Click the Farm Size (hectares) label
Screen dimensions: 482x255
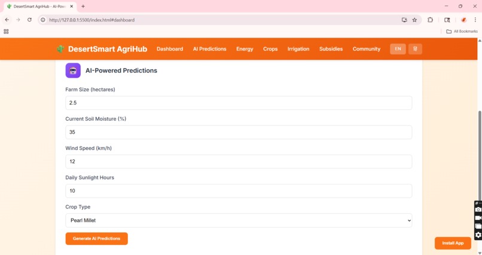click(90, 90)
